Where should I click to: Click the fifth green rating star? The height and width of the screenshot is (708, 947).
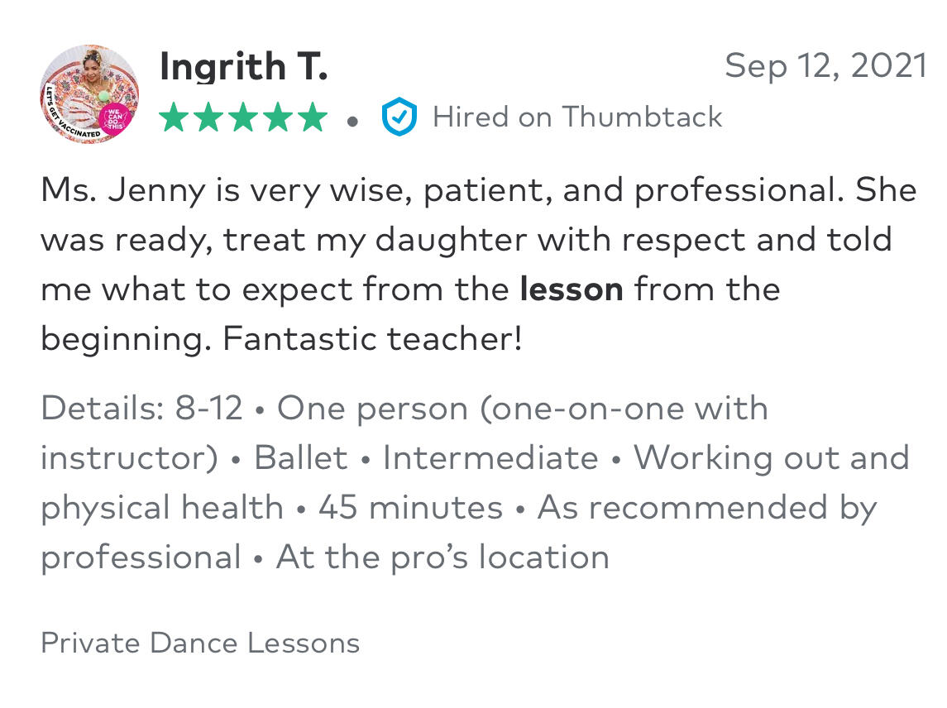point(313,117)
